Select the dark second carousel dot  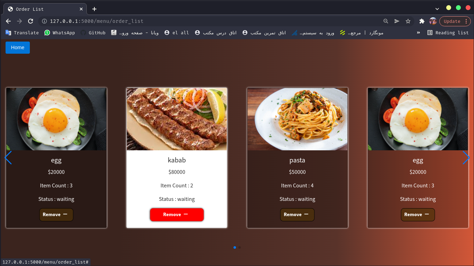[239, 247]
